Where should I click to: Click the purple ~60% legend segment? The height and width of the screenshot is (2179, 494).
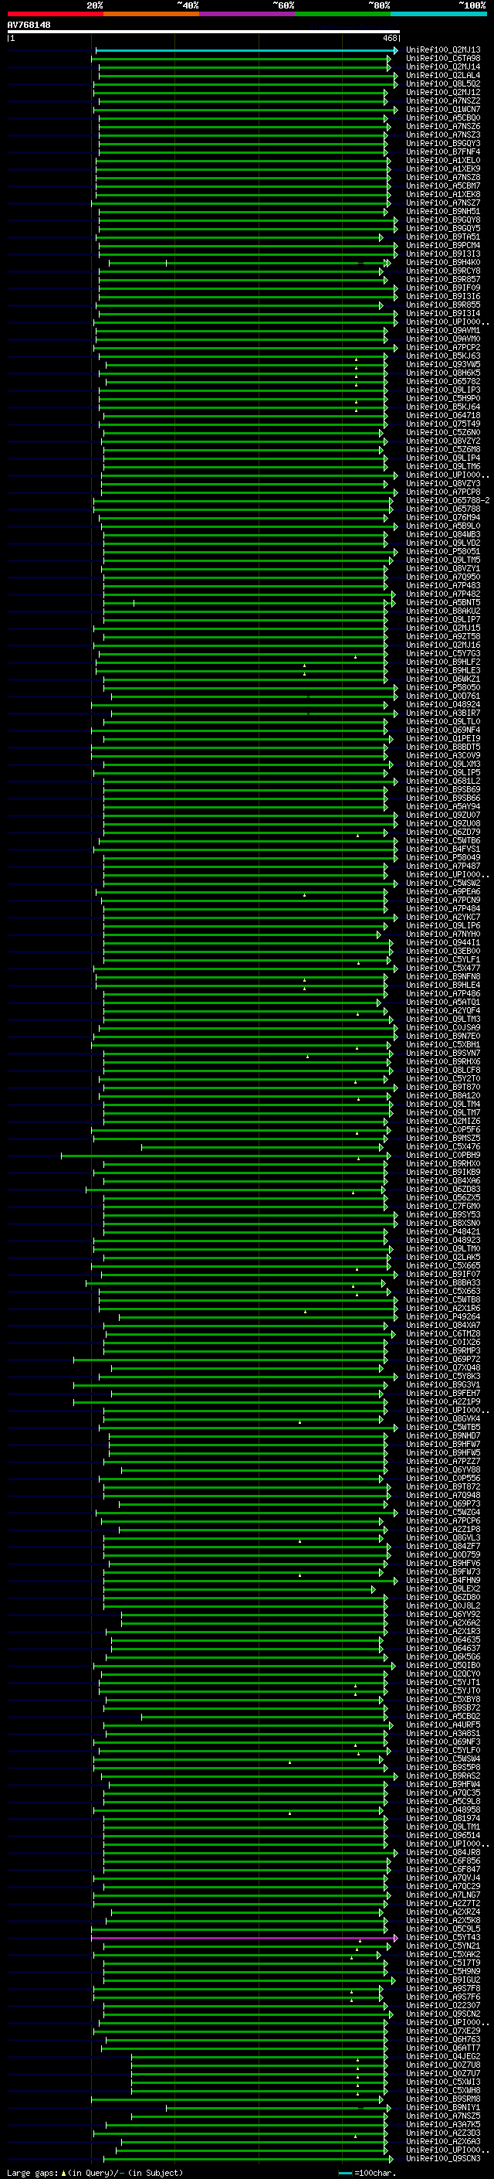click(248, 14)
